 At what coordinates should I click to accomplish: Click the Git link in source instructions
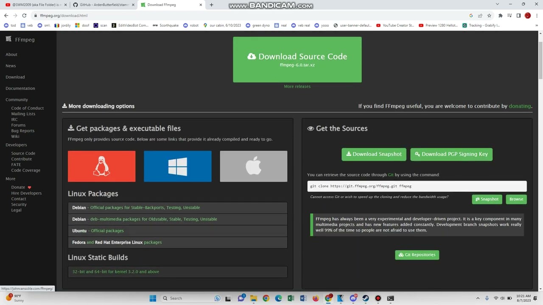tap(391, 175)
